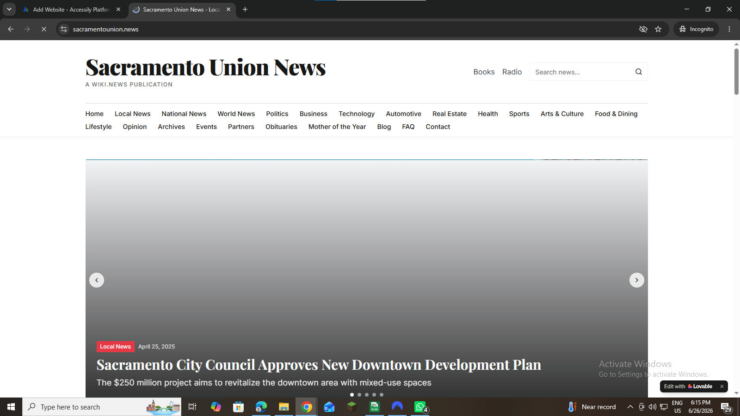The width and height of the screenshot is (740, 416).
Task: Open the Downtown Development Plan headline
Action: coord(319,365)
